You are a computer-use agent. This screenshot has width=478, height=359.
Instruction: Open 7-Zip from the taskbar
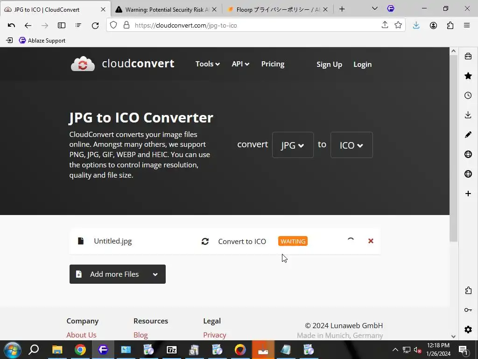[172, 350]
